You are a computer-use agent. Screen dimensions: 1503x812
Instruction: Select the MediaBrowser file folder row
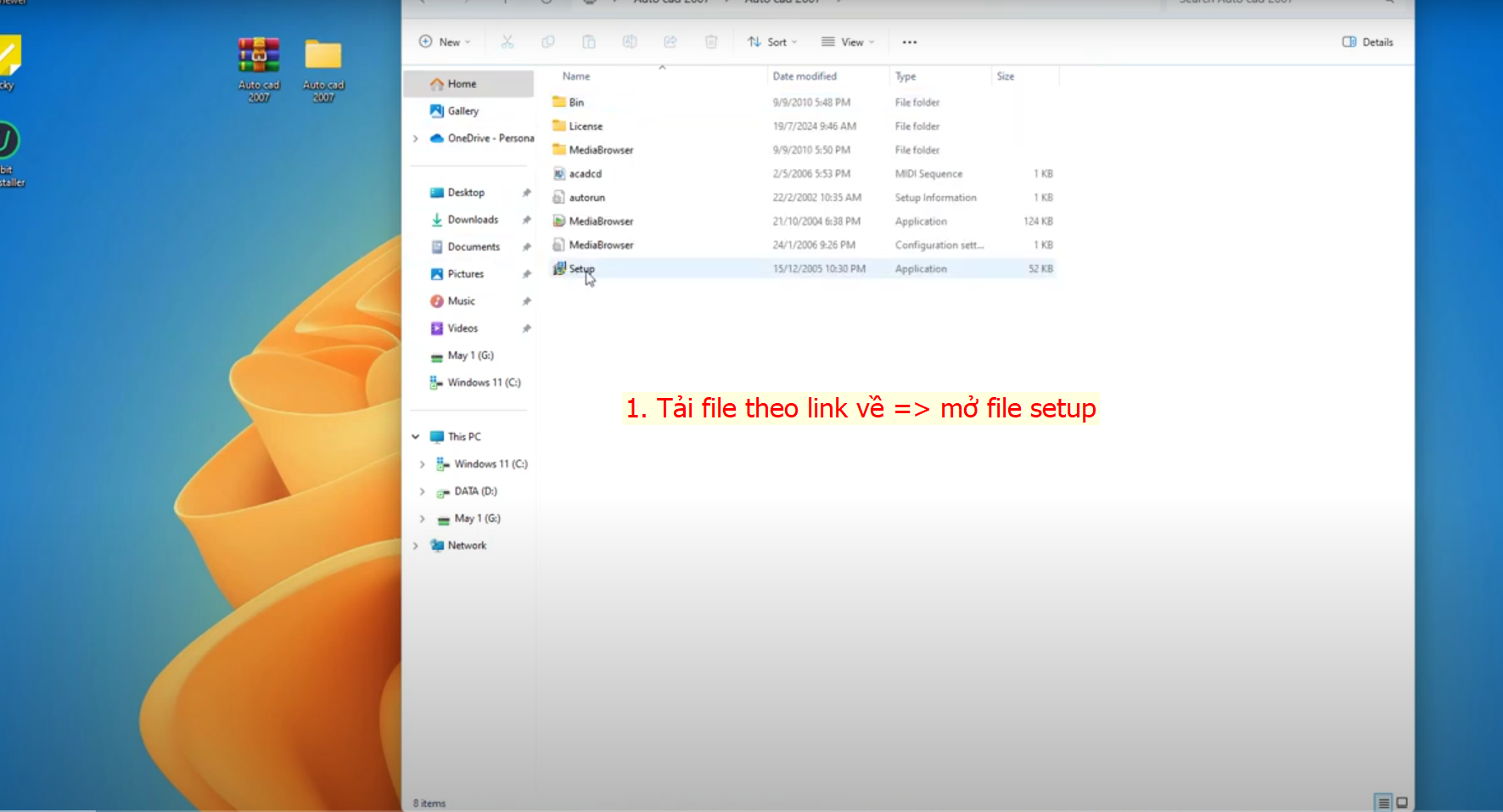click(804, 149)
